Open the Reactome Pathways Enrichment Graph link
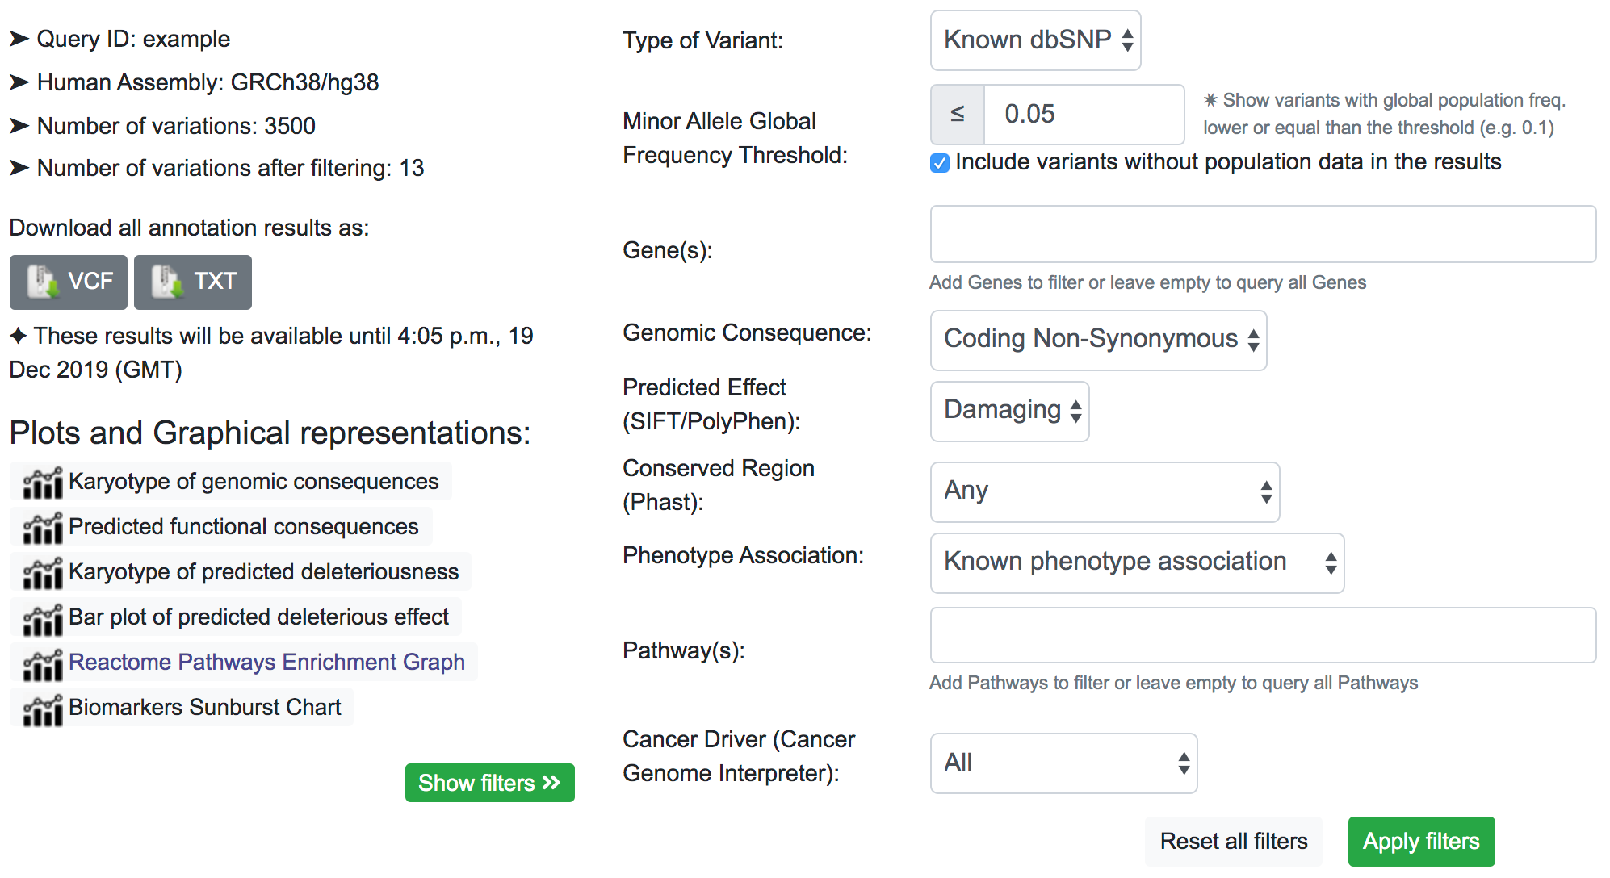The width and height of the screenshot is (1610, 878). pyautogui.click(x=266, y=662)
